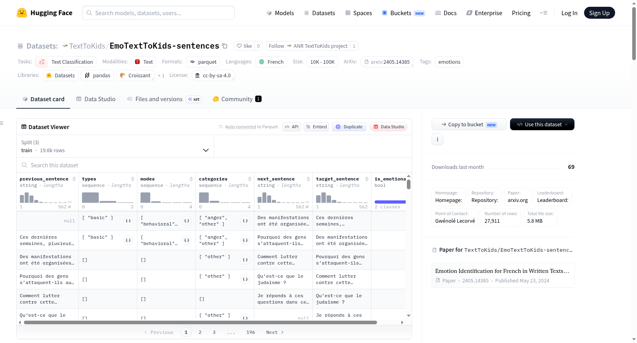637x343 pixels.
Task: Go to Models in top navigation
Action: (x=280, y=13)
